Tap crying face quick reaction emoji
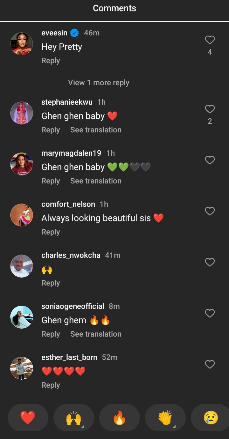Viewport: 229px width, 439px height. 211,418
